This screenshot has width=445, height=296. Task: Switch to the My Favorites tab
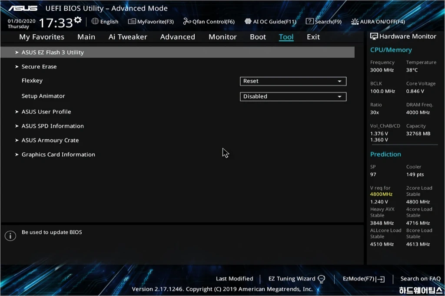[x=42, y=37]
